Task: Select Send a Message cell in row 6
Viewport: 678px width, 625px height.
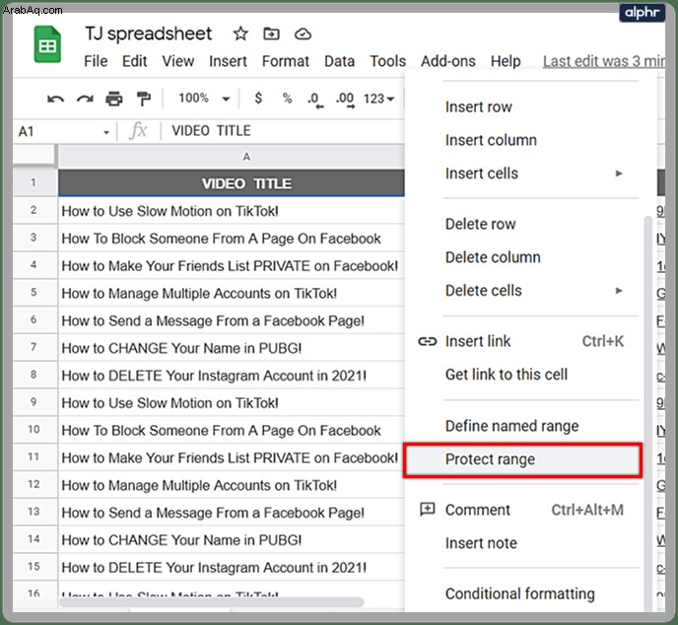Action: point(232,320)
